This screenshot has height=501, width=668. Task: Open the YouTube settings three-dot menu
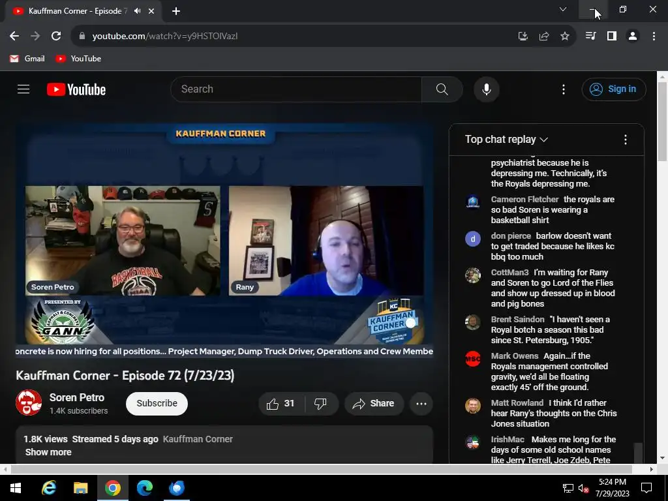click(x=563, y=89)
